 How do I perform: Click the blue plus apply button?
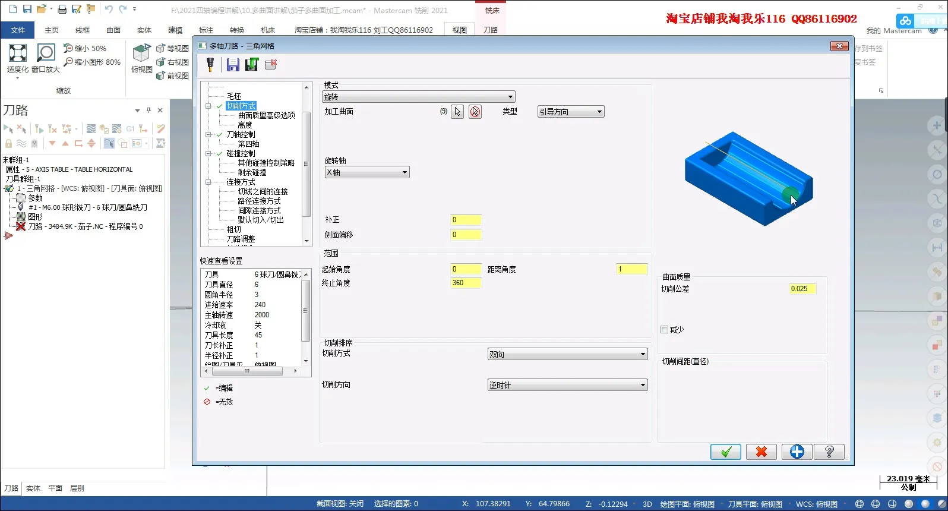[797, 452]
